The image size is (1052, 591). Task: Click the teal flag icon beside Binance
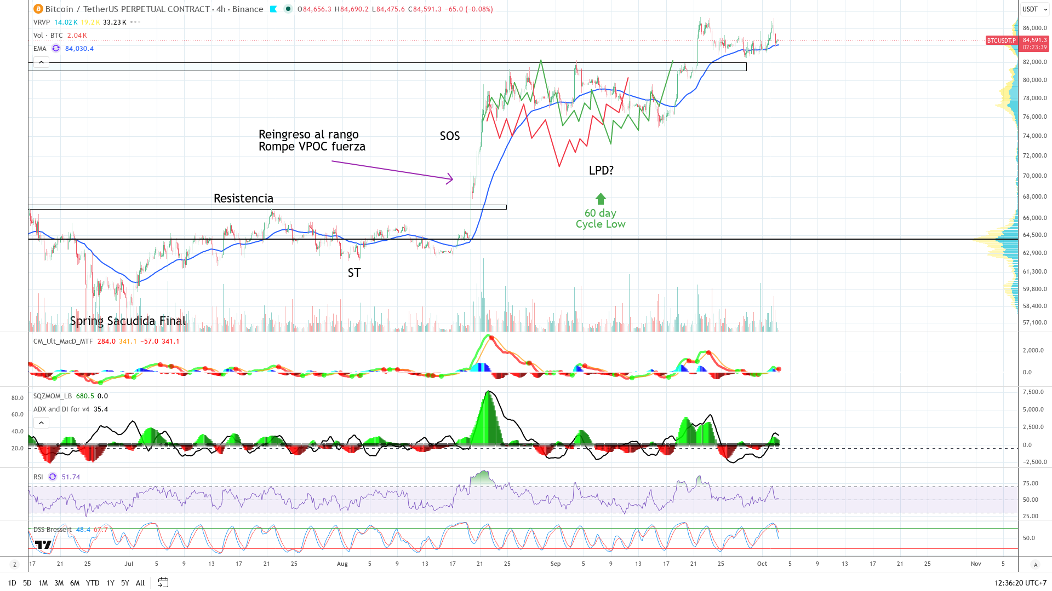click(x=273, y=9)
